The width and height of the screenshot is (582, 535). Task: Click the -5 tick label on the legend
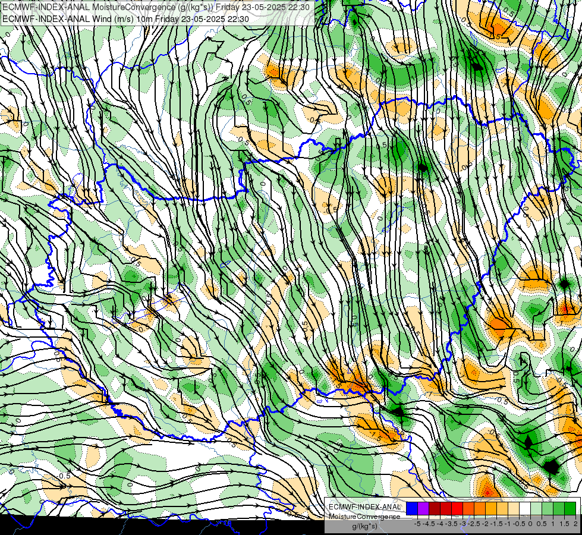[x=417, y=524]
